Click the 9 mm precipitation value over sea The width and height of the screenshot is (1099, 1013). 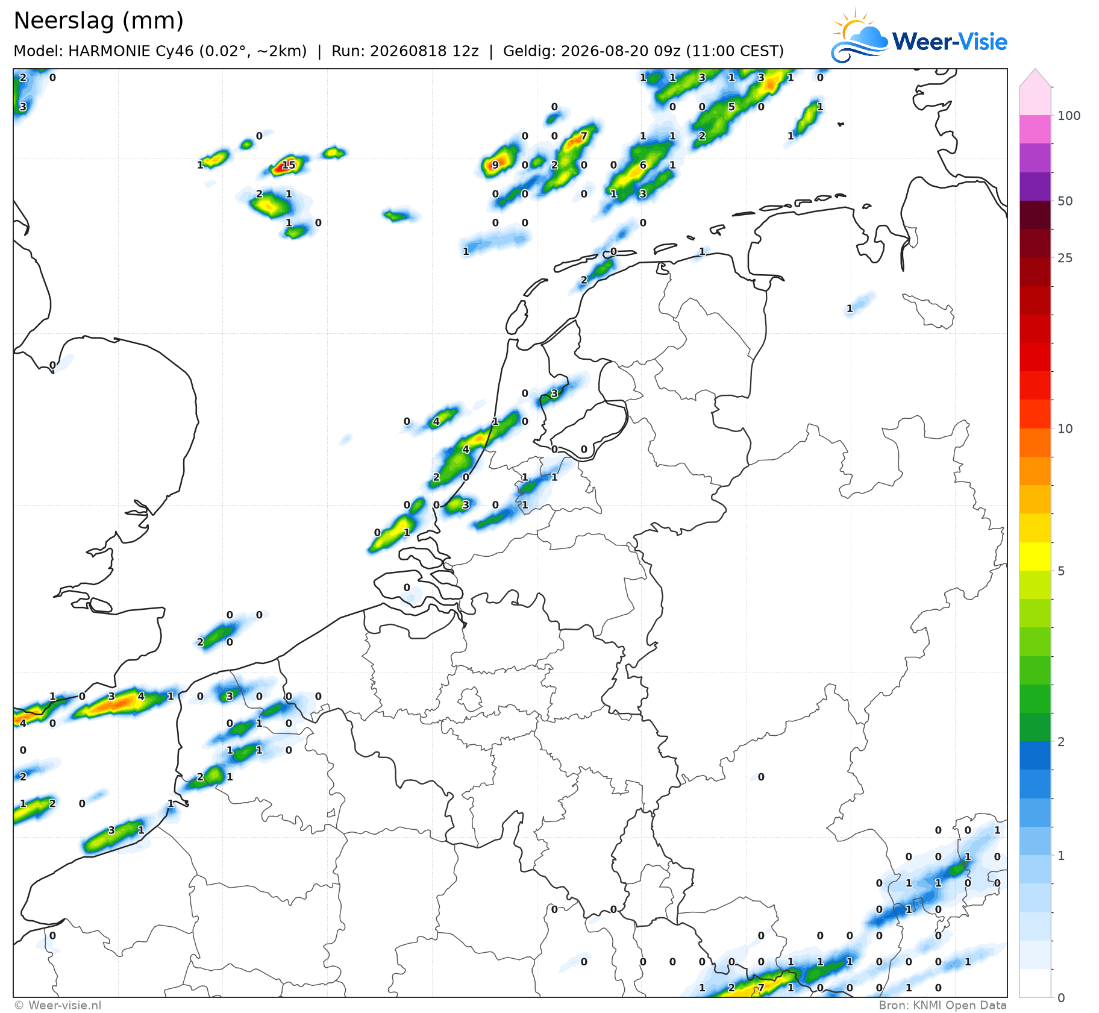[x=495, y=165]
